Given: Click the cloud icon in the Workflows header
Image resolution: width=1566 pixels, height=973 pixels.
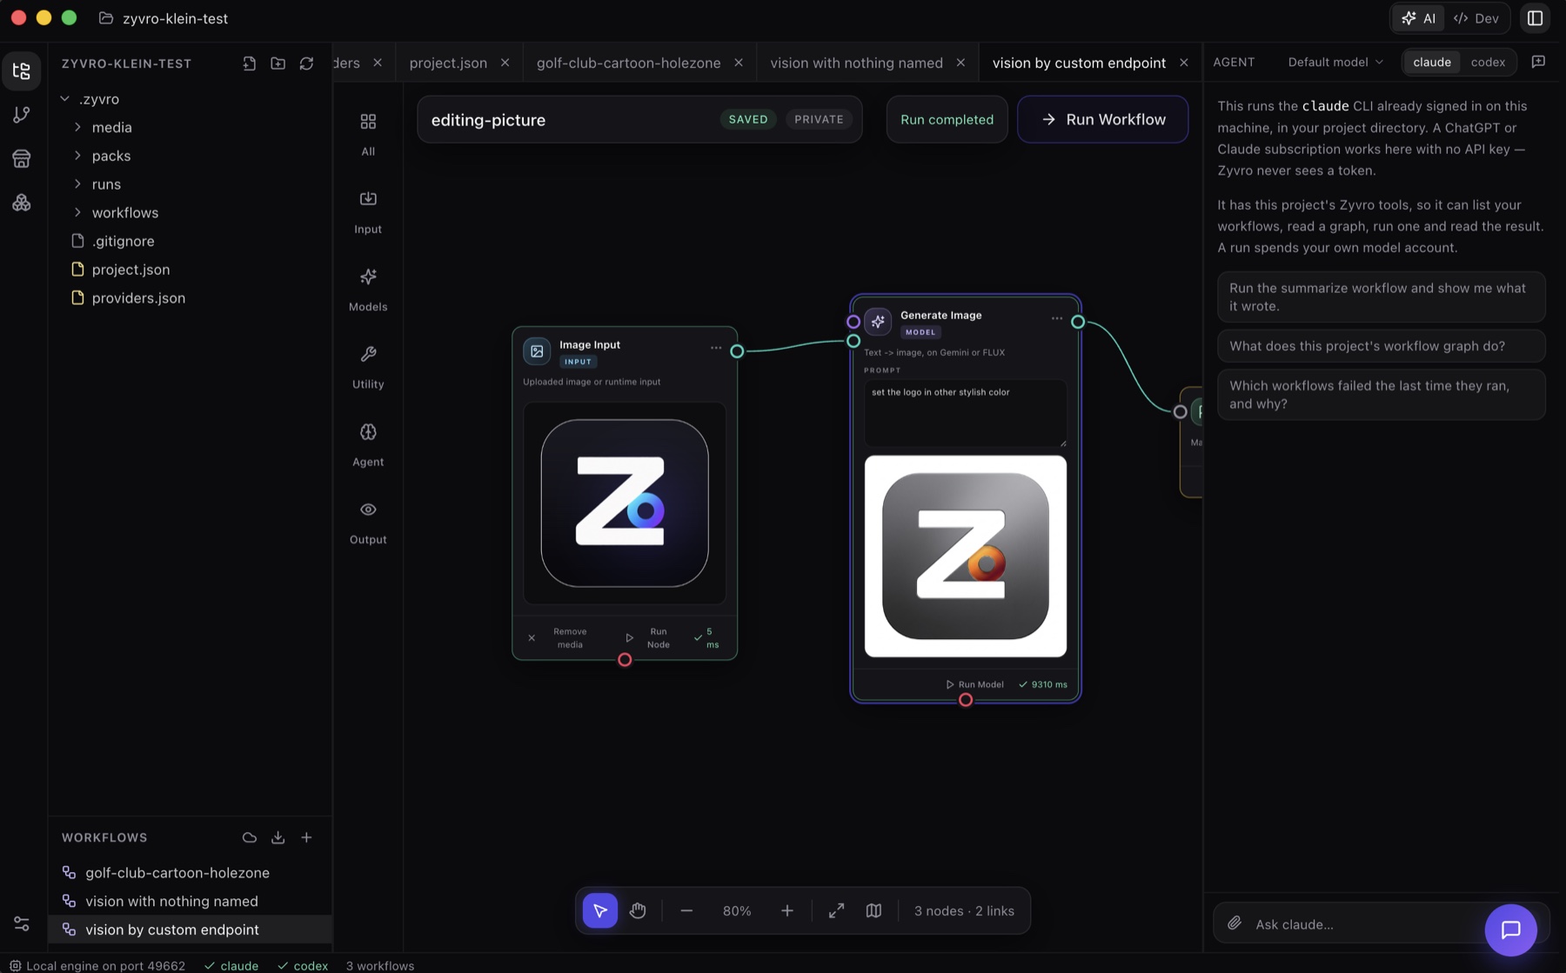Looking at the screenshot, I should tap(250, 837).
